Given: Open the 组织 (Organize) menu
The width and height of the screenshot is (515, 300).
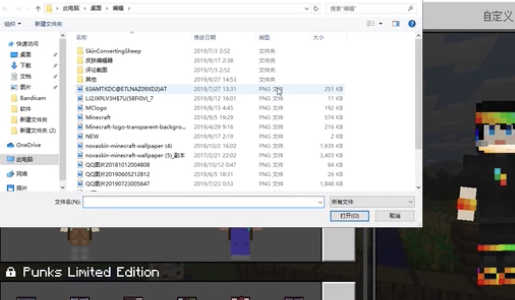Looking at the screenshot, I should 13,24.
